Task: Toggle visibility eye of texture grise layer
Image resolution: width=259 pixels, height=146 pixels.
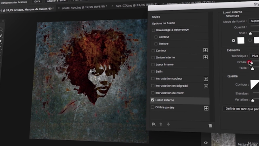Action: [206, 142]
